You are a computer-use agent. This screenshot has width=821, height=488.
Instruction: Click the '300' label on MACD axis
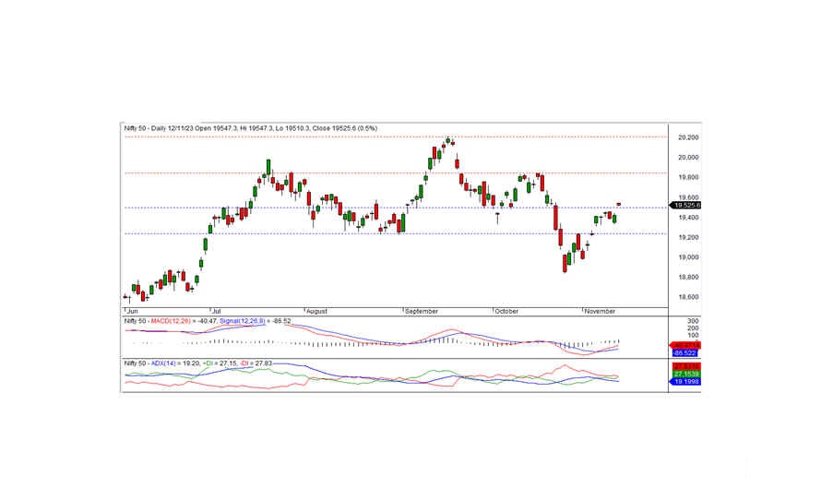(x=693, y=321)
